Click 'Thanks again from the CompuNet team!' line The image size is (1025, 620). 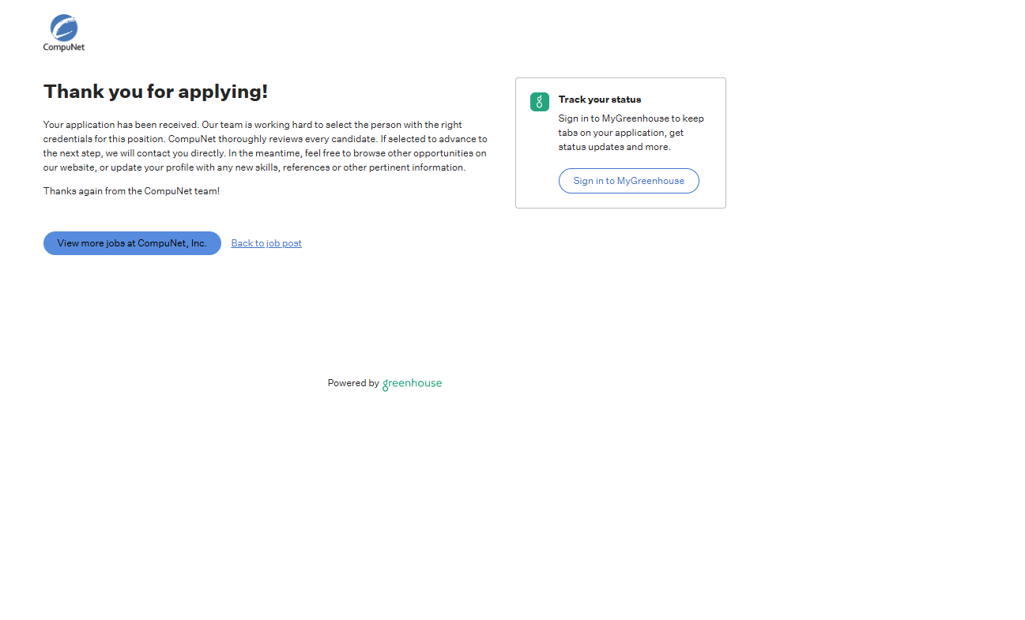131,191
